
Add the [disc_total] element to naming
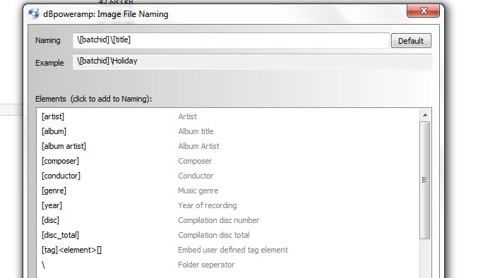click(x=60, y=235)
